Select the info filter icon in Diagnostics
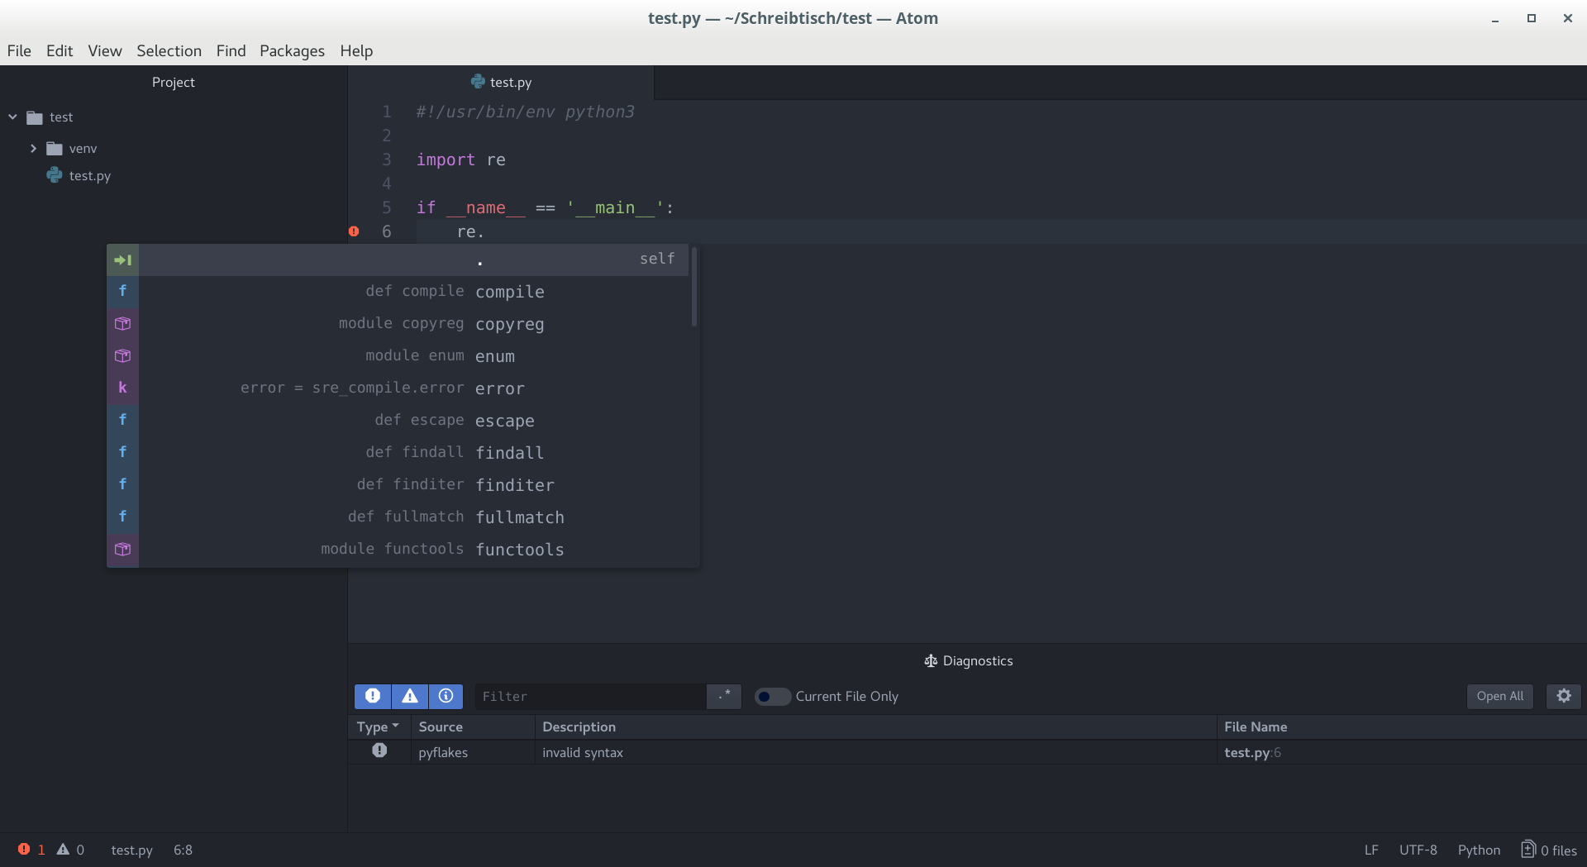 pos(446,697)
